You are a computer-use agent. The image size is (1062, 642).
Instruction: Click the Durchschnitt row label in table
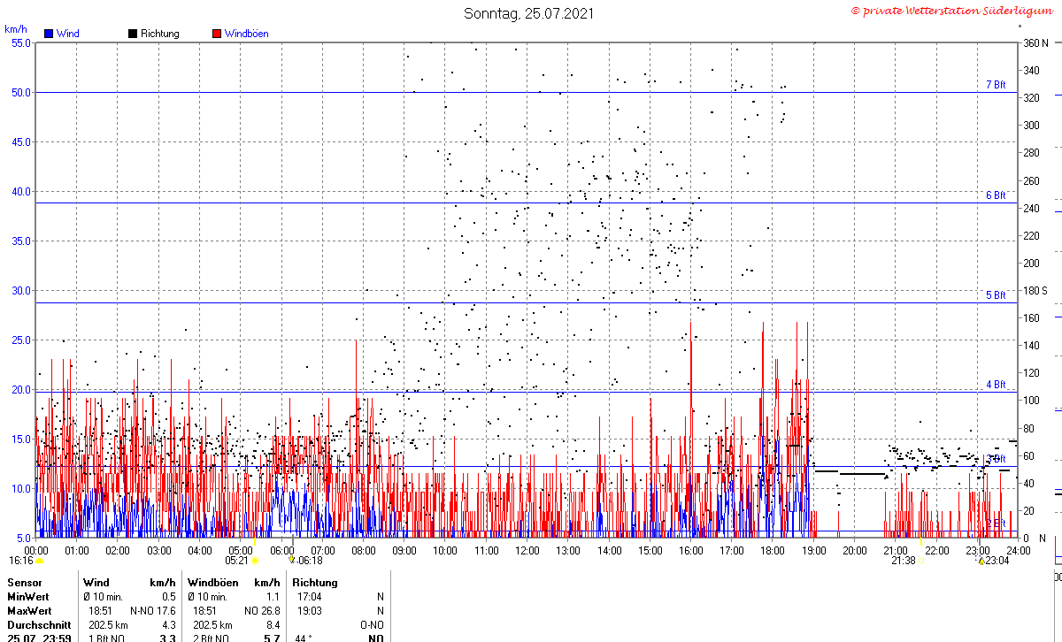point(39,624)
